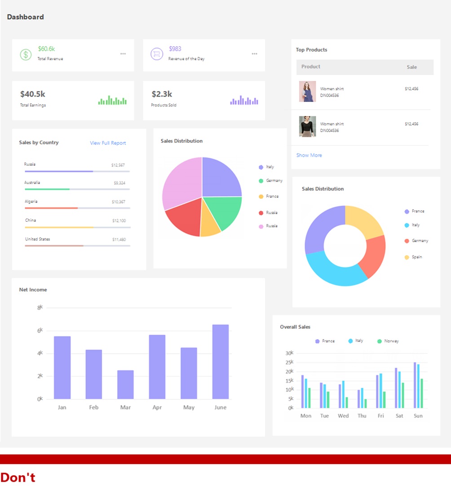Open the three-dot menu on Revenue of the Day card
Viewport: 451px width, 486px height.
255,53
